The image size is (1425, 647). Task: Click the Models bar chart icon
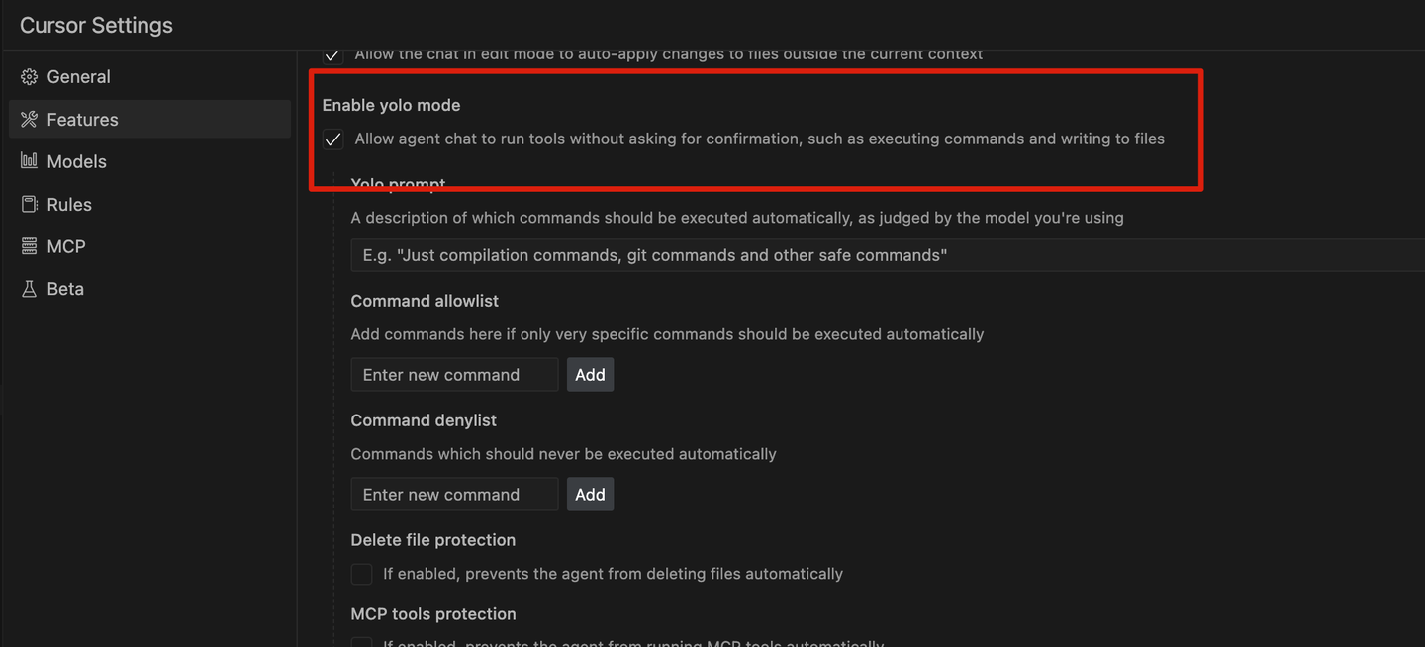click(29, 161)
